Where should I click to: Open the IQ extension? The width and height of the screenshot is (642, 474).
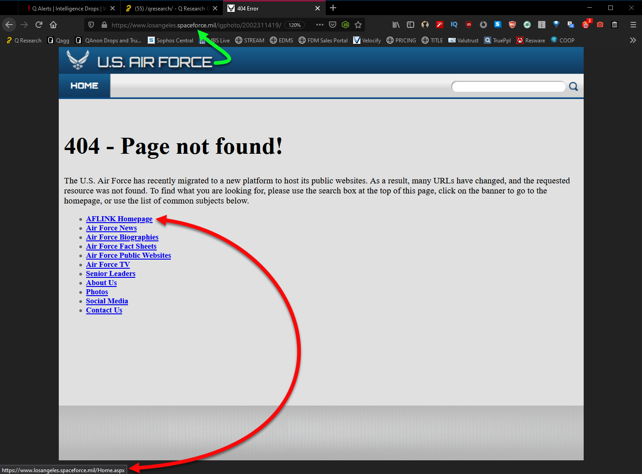click(454, 25)
